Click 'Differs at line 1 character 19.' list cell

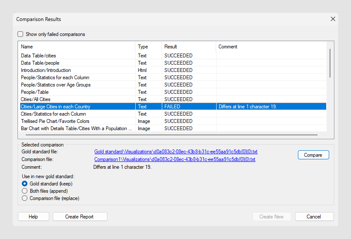[x=271, y=107]
